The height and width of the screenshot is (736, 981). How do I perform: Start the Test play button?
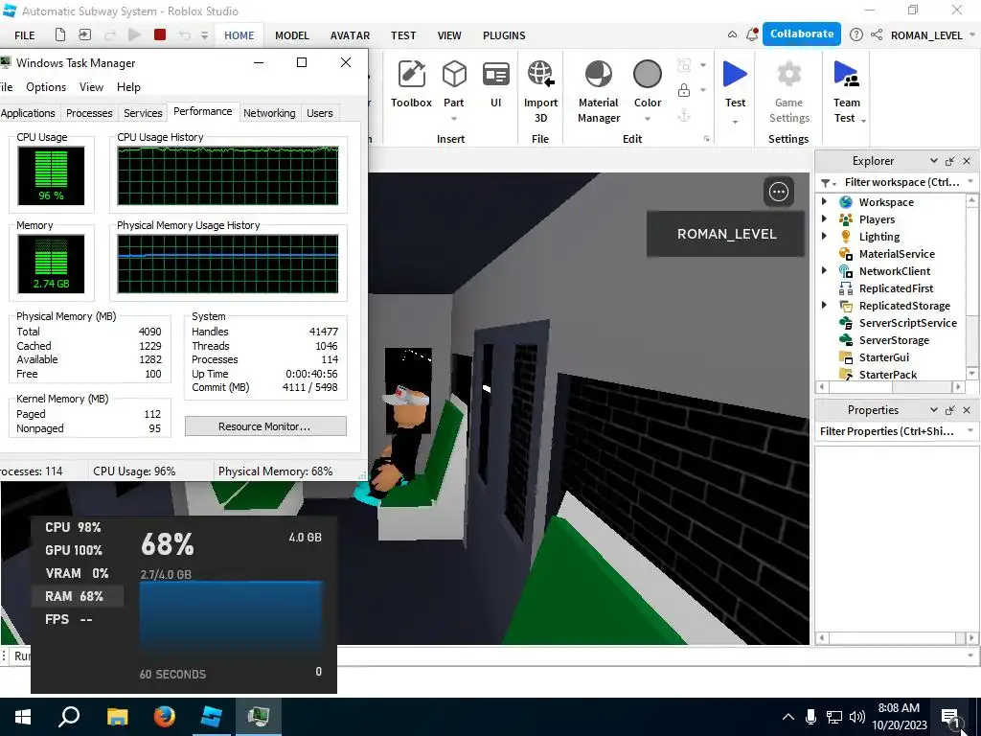pos(735,75)
